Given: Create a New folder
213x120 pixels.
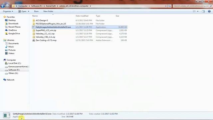Looking at the screenshot, I should (x=48, y=11).
